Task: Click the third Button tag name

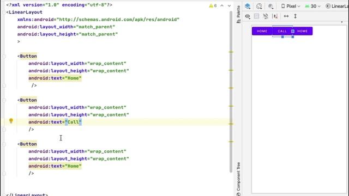Action: click(28, 144)
